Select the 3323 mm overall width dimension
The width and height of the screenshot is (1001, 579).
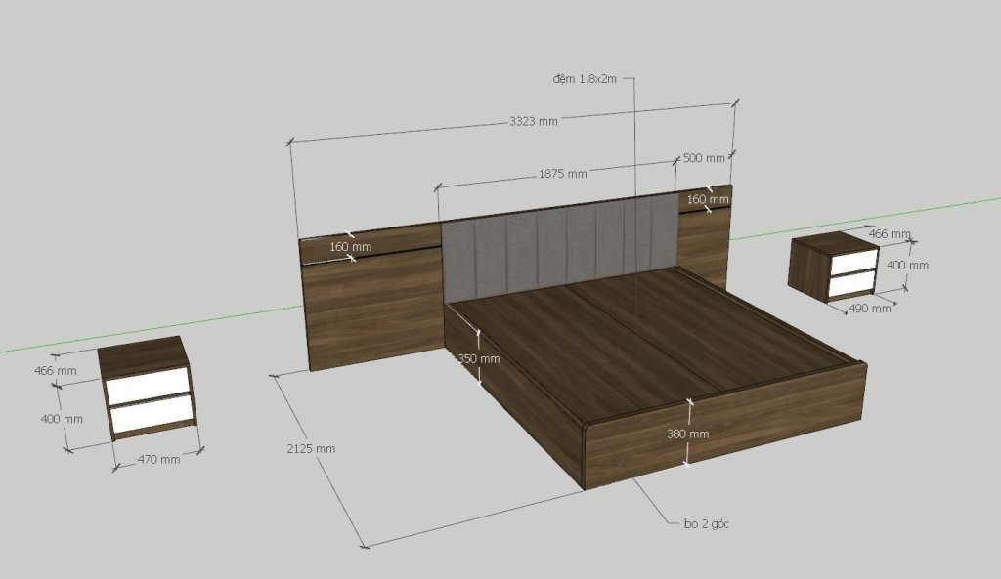coord(533,121)
